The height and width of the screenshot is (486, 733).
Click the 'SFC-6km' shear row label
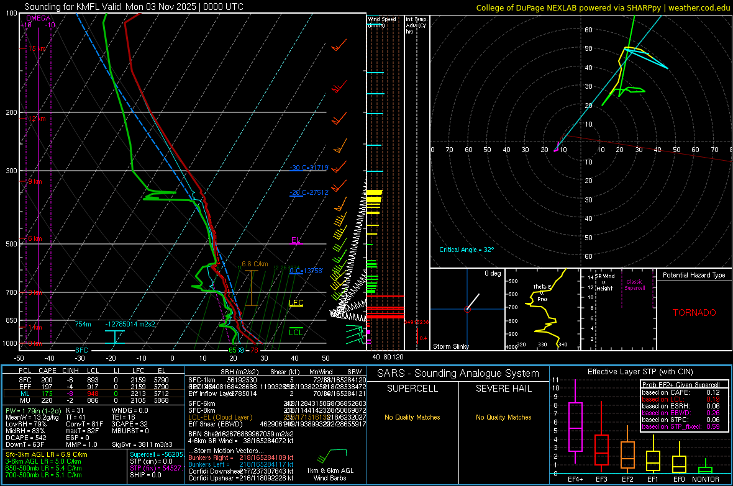(202, 403)
